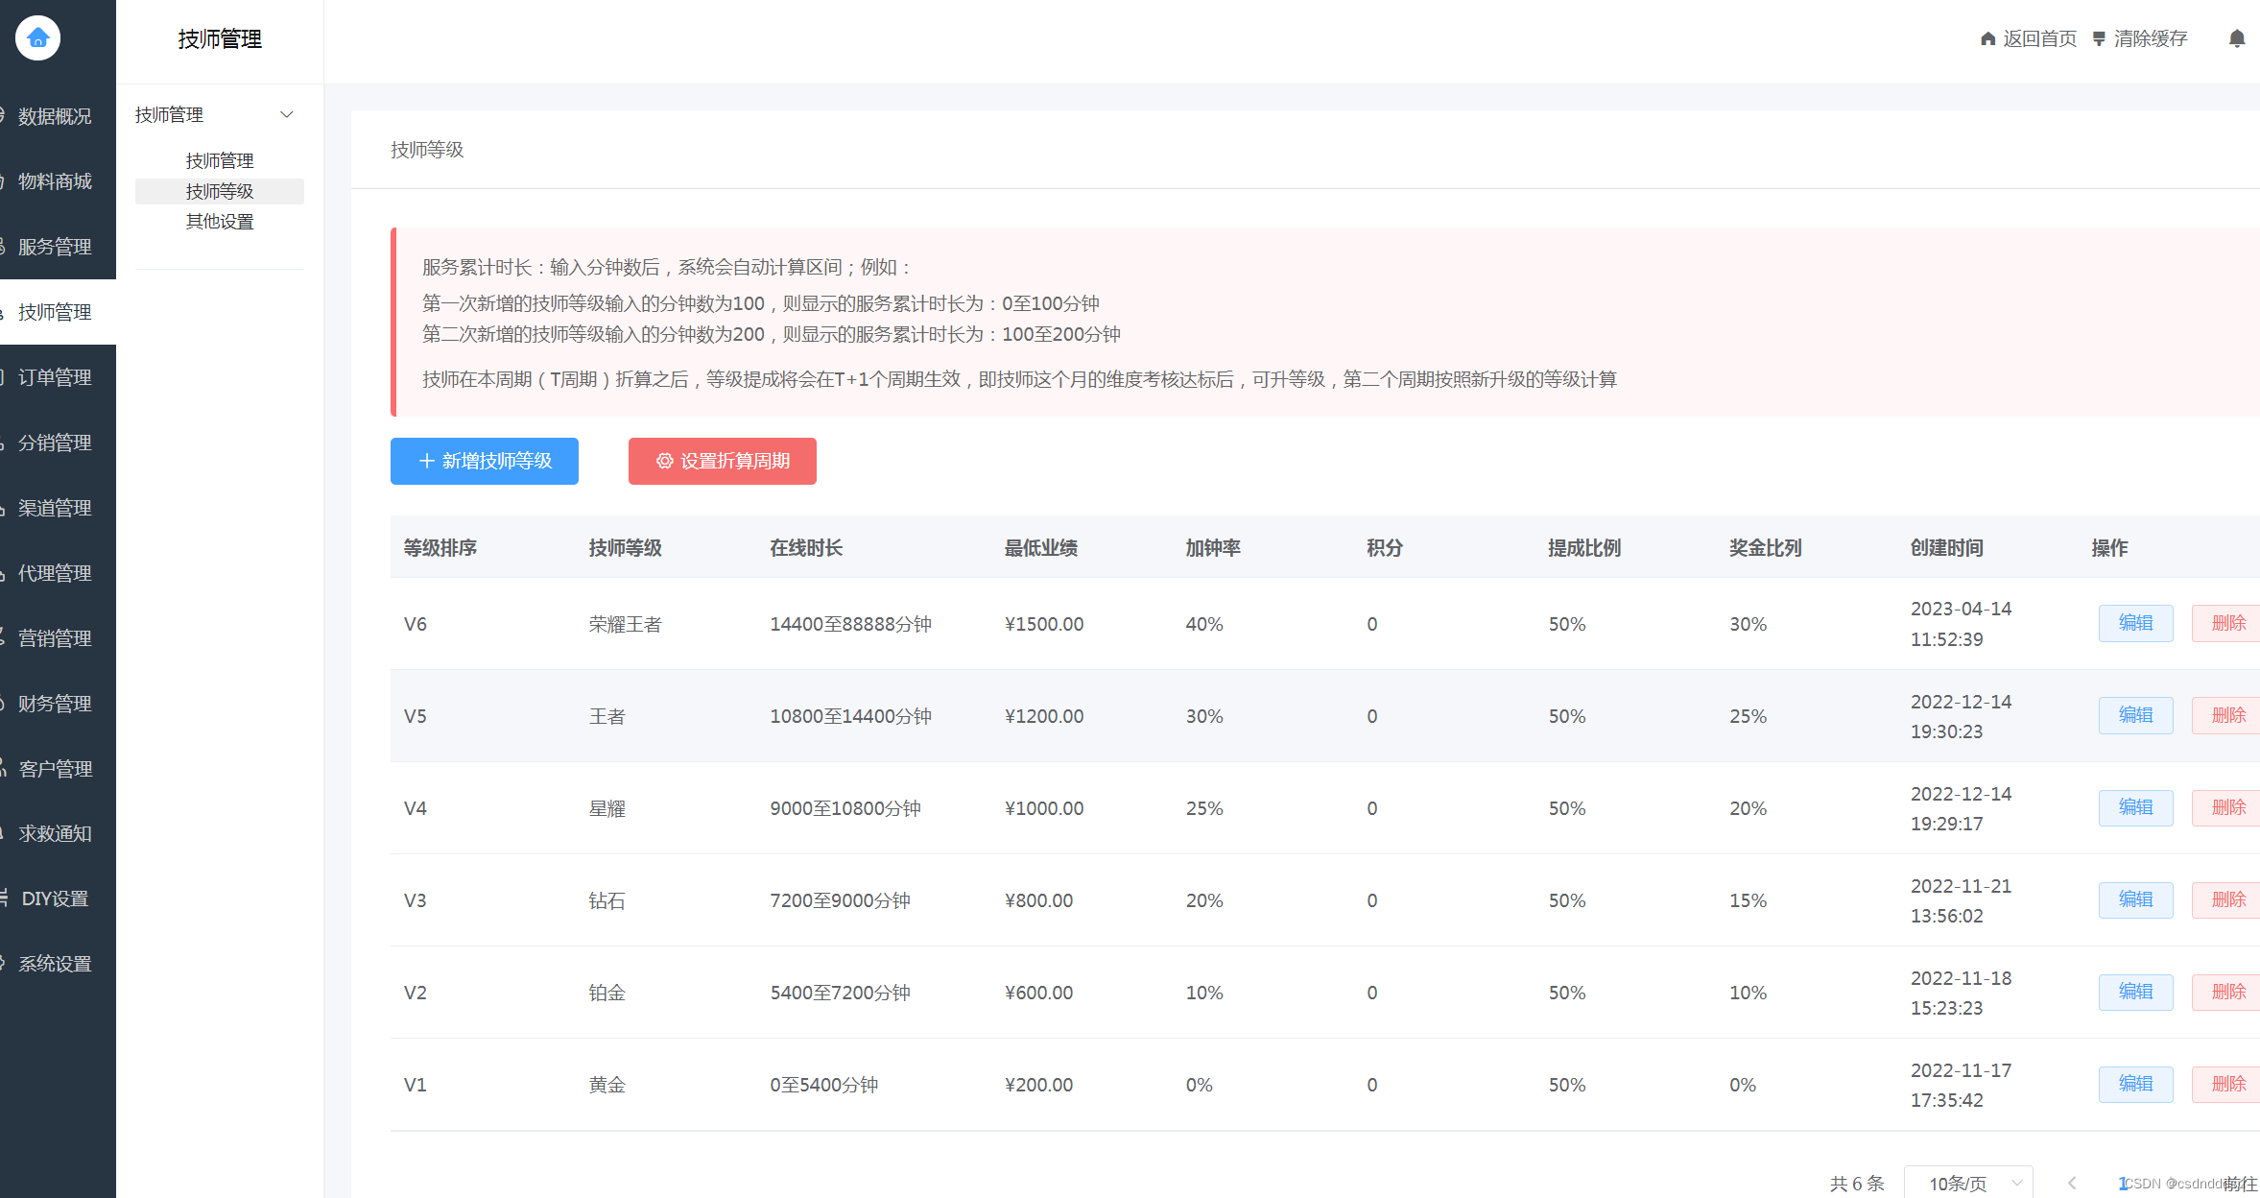Open 技师管理 submenu item
Image resolution: width=2260 pixels, height=1198 pixels.
[220, 160]
